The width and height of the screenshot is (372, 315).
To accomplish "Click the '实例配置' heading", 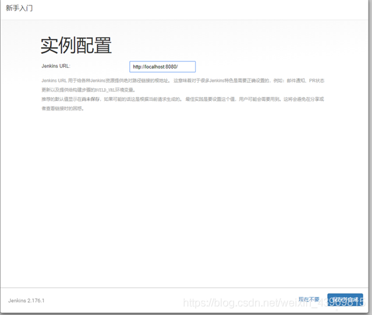I will [76, 45].
